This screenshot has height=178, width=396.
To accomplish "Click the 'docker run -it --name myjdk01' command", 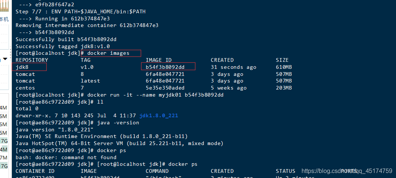I will pyautogui.click(x=155, y=95).
